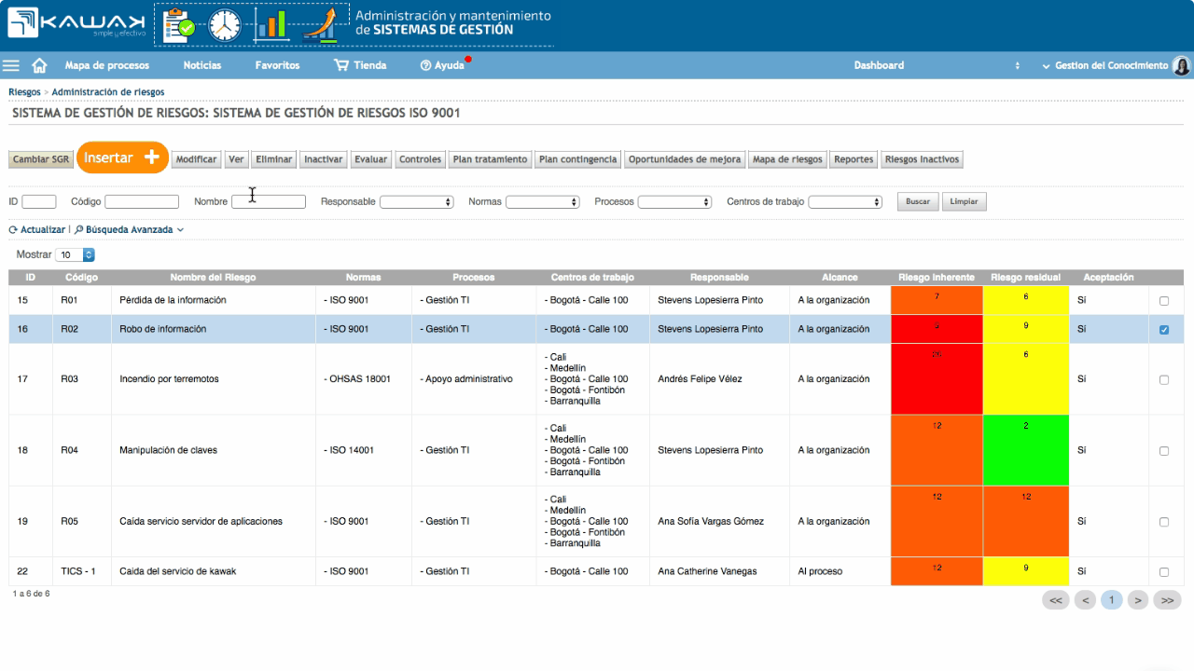Click the bar chart icon in the header

[x=271, y=25]
